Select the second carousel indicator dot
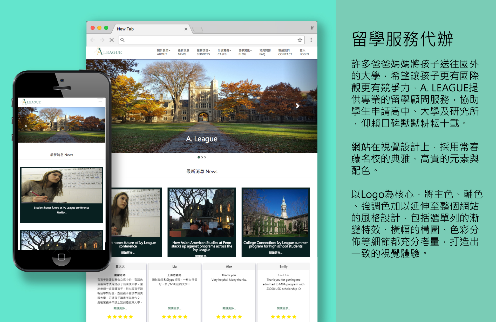The height and width of the screenshot is (322, 496). pyautogui.click(x=202, y=157)
